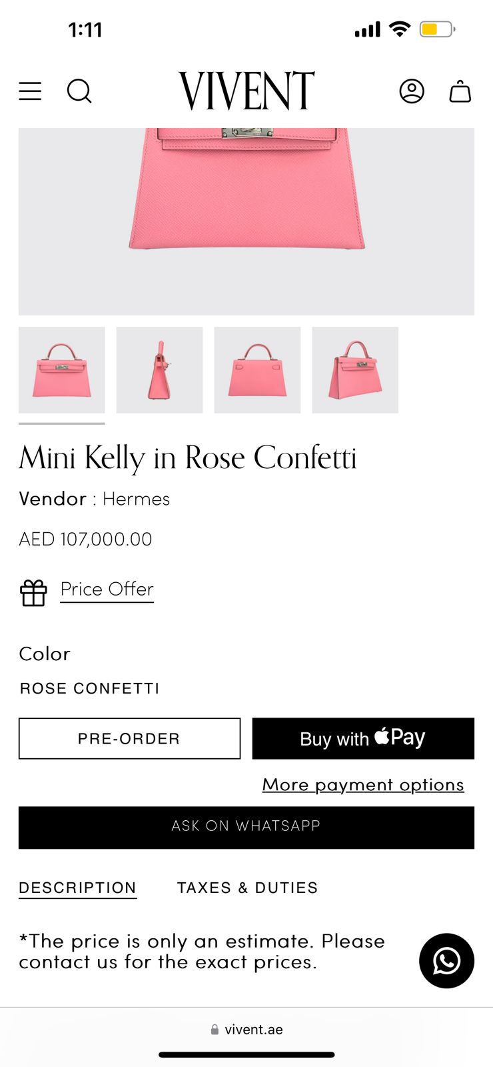Tap the battery indicator in the status bar
The width and height of the screenshot is (493, 1067).
coord(436,29)
